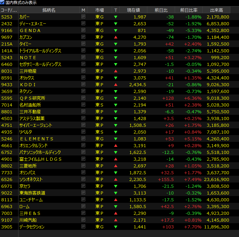Open memo icon for GENDA row

point(83,30)
